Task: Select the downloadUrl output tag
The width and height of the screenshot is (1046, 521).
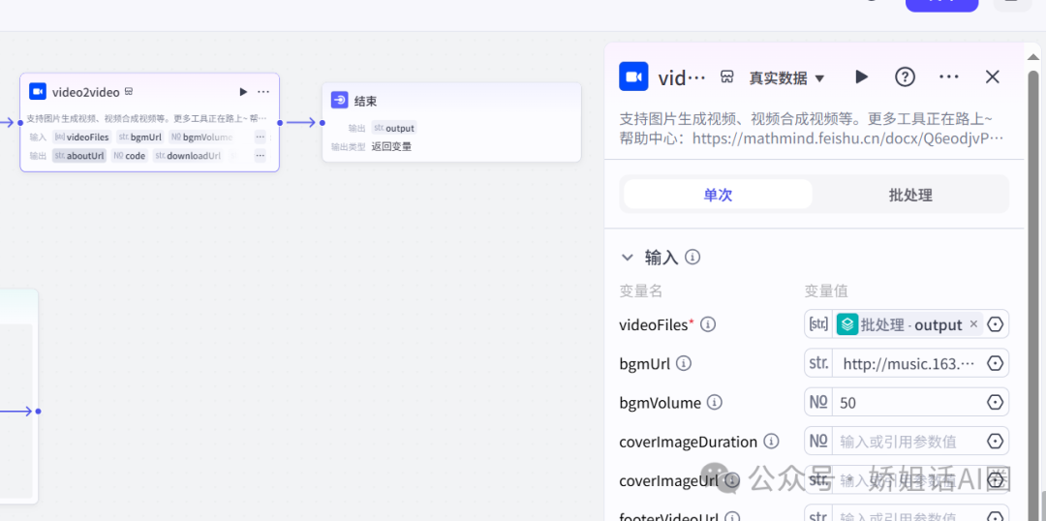Action: (188, 156)
